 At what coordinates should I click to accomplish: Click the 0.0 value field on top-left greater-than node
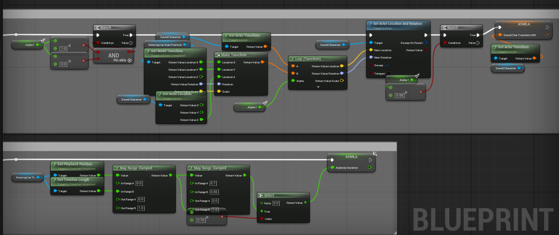click(63, 64)
